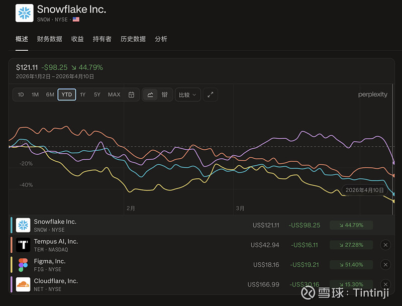Remove Cloudflare from comparison
Viewport: 402px width, 306px height.
point(385,284)
